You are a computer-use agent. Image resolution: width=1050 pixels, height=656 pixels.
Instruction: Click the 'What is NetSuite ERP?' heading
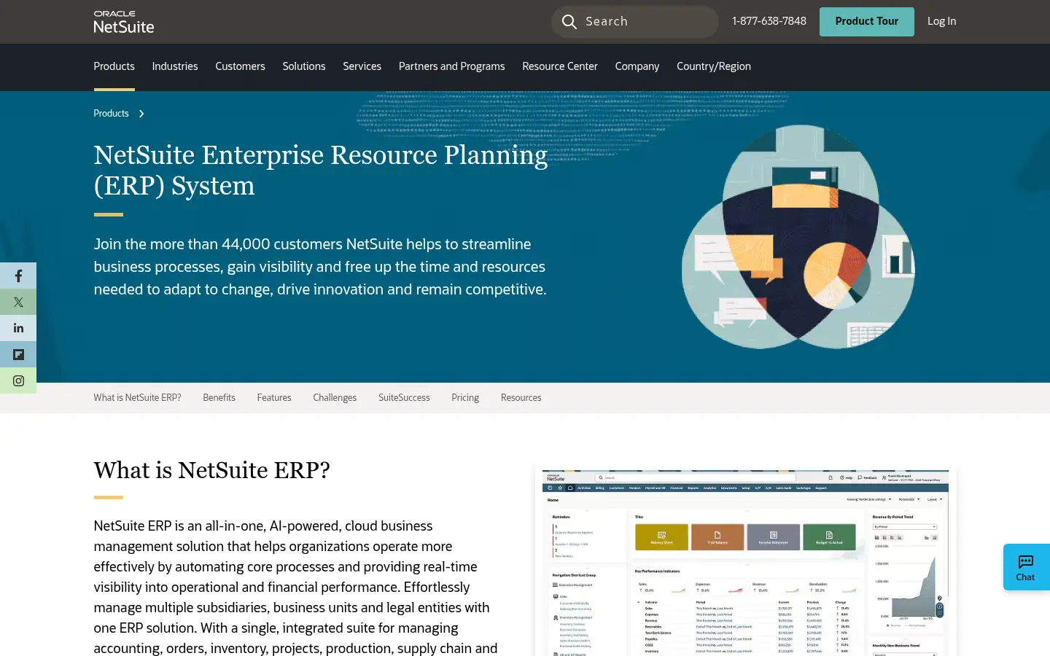(211, 471)
